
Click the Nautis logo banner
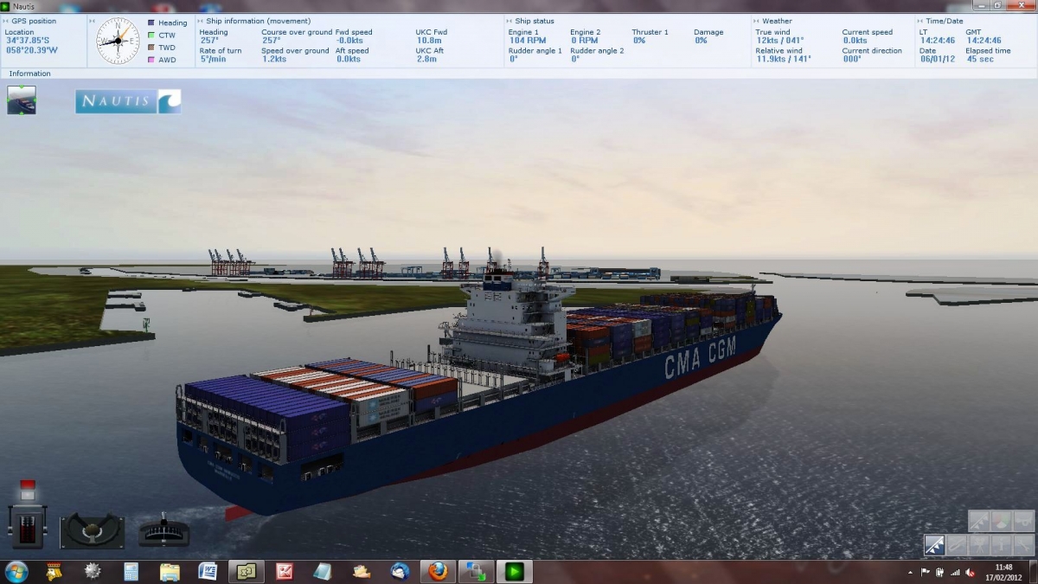point(128,101)
